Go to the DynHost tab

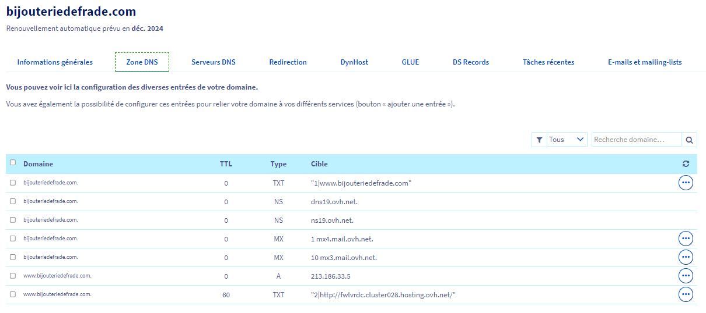pyautogui.click(x=354, y=62)
